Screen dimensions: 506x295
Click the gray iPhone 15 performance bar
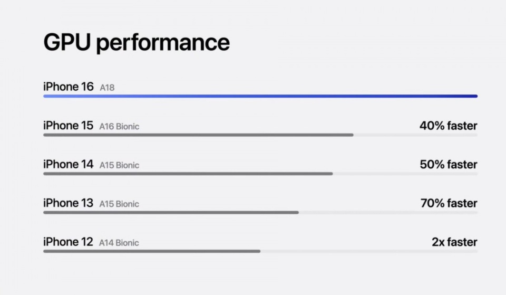click(198, 135)
